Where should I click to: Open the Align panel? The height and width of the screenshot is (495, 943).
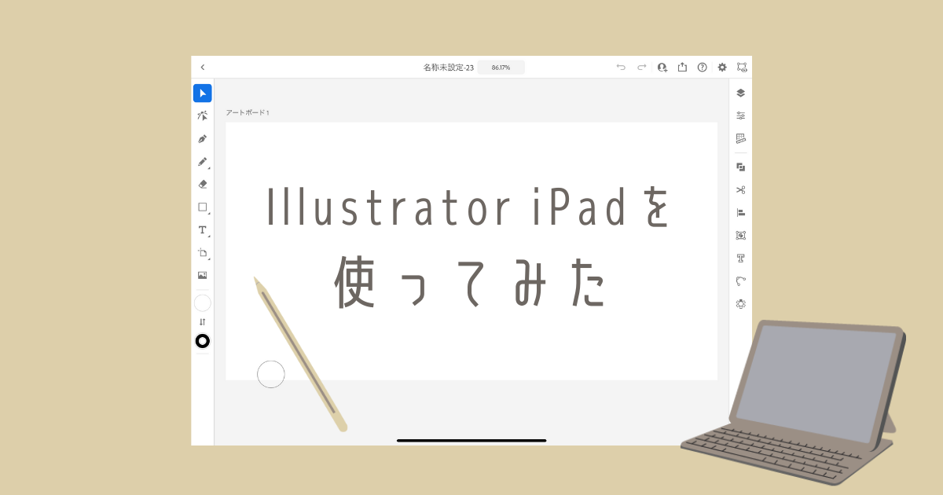(740, 212)
